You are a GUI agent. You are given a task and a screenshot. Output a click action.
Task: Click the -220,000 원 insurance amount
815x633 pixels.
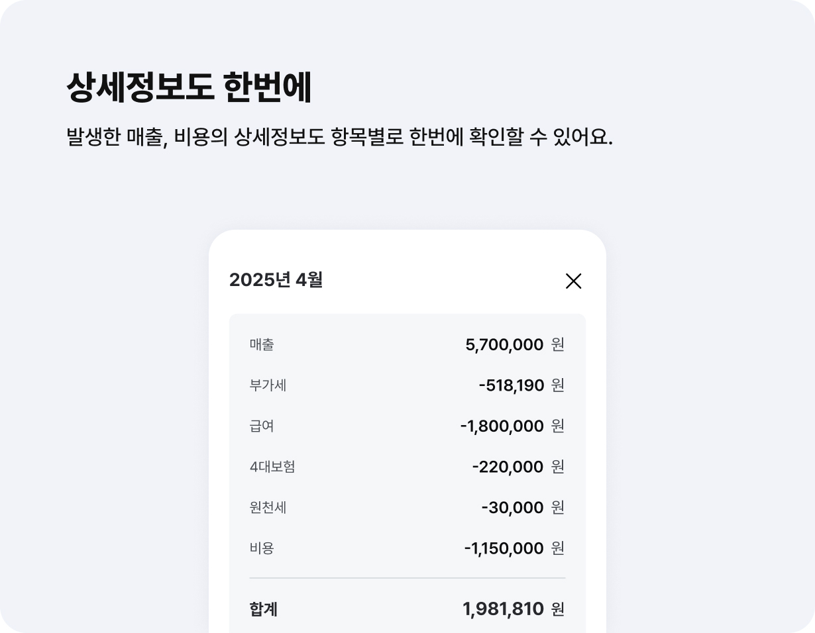(x=518, y=467)
